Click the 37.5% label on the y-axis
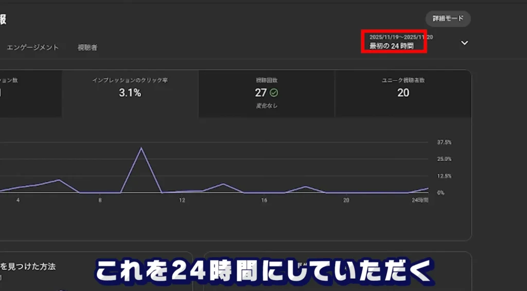Viewport: 527px width, 291px height. coord(444,142)
